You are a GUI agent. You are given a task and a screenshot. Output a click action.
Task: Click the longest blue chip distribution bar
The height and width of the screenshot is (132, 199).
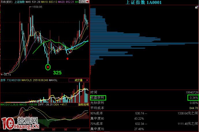[144, 43]
